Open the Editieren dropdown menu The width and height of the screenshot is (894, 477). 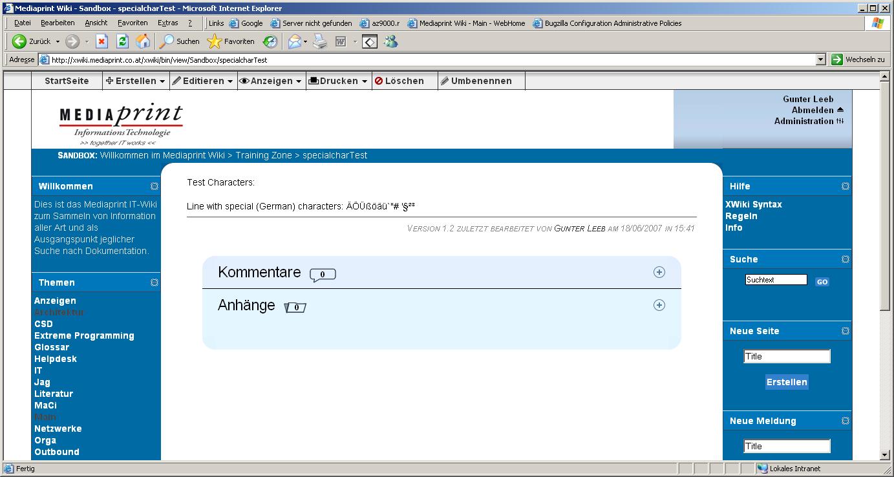[x=203, y=81]
